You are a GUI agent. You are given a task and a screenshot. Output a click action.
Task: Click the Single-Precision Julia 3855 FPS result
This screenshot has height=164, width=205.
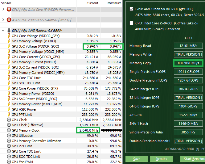coord(188,132)
